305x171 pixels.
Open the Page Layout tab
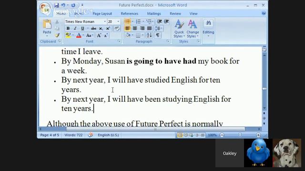click(x=102, y=14)
